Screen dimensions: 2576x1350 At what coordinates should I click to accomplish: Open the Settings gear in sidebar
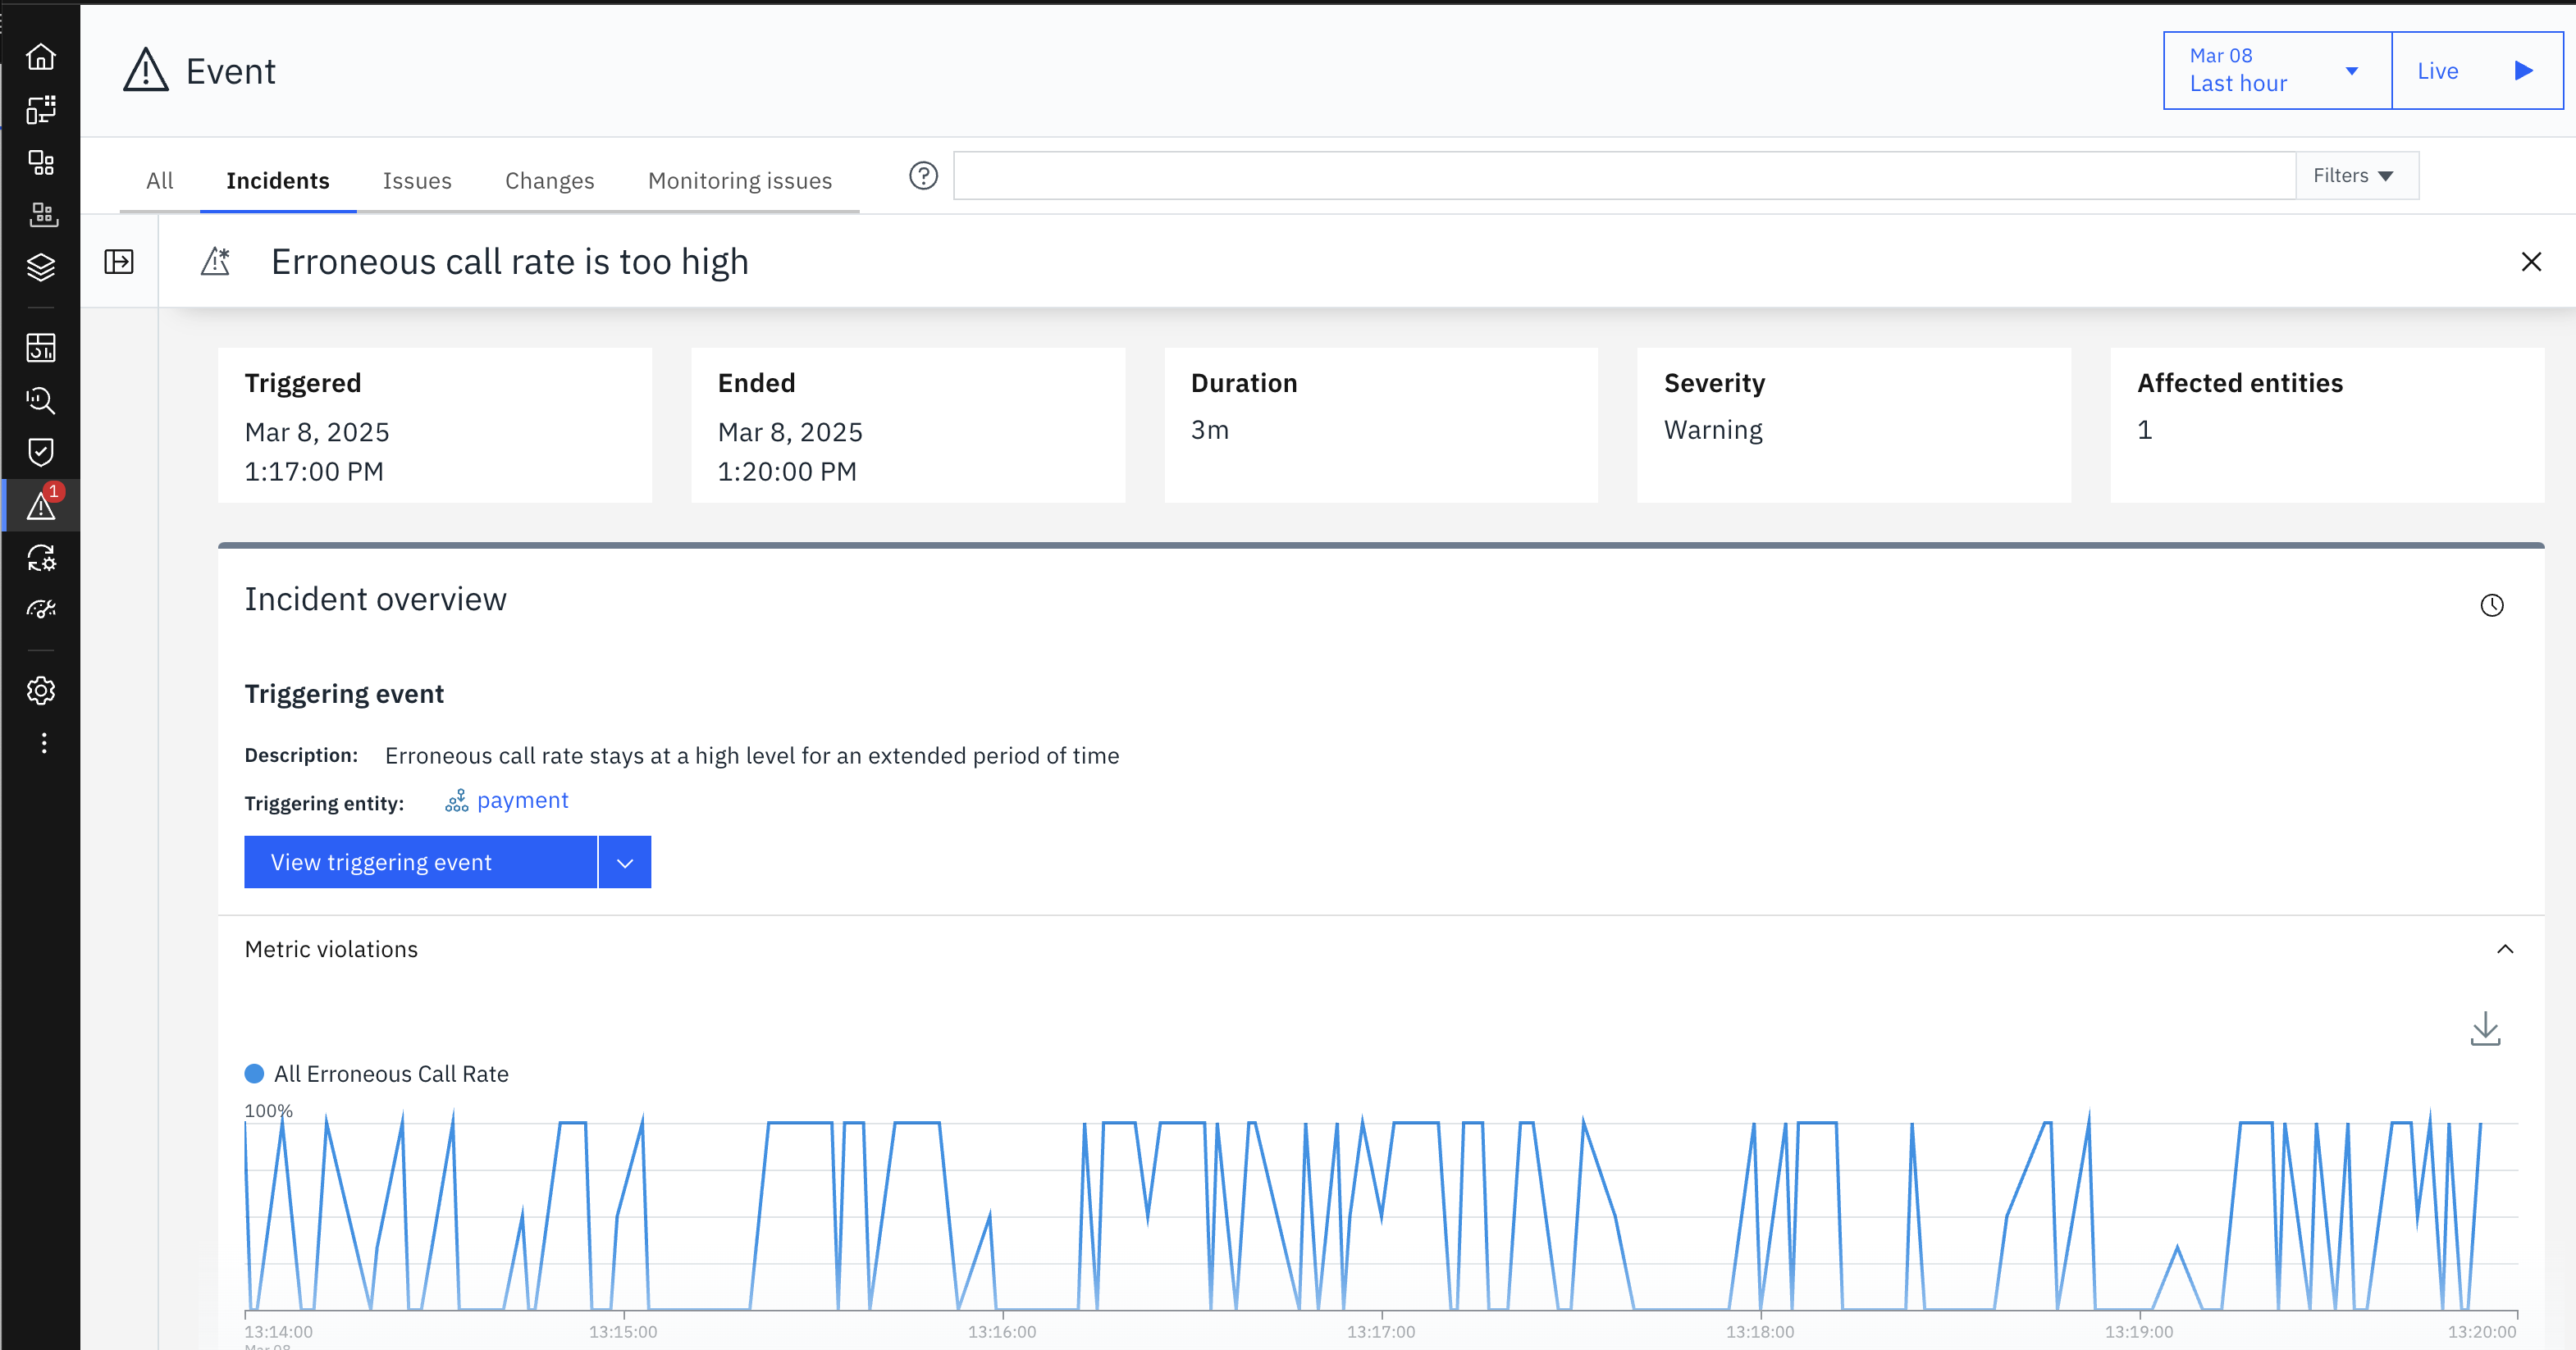tap(41, 690)
